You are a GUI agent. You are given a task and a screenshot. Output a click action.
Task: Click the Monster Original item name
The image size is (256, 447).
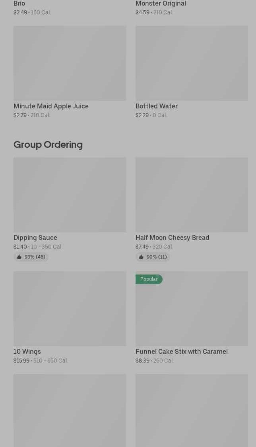coord(161,4)
